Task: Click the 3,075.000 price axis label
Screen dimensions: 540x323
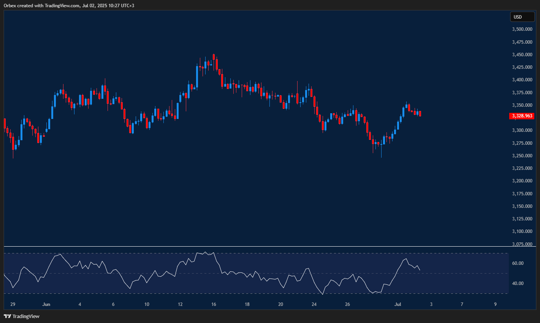Action: (x=522, y=244)
